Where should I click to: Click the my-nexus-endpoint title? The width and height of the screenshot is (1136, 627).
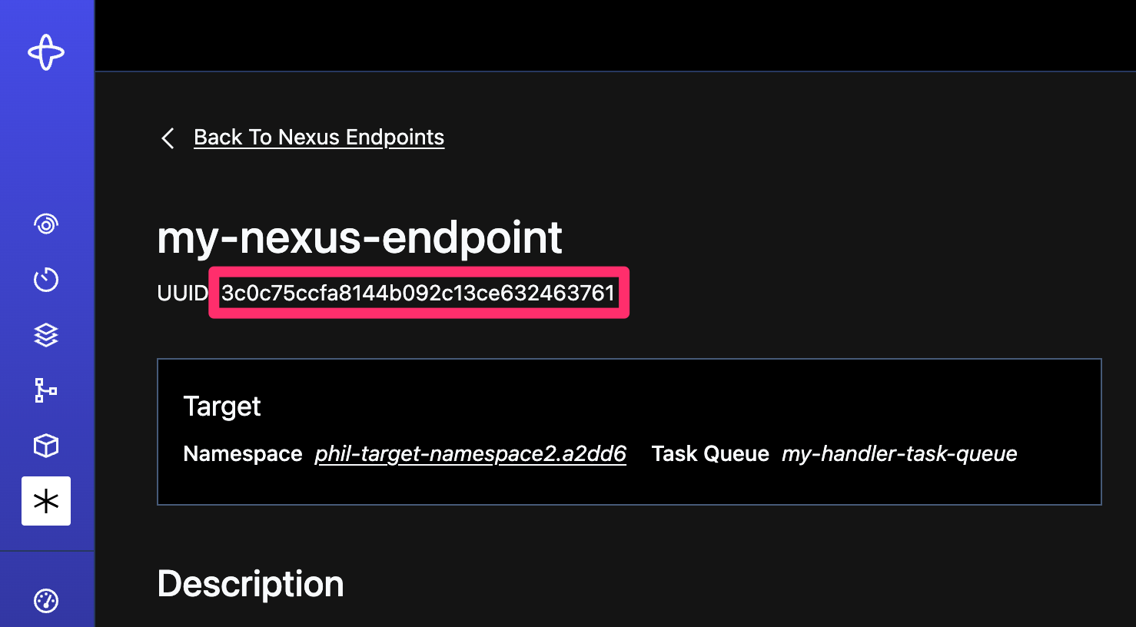click(359, 238)
